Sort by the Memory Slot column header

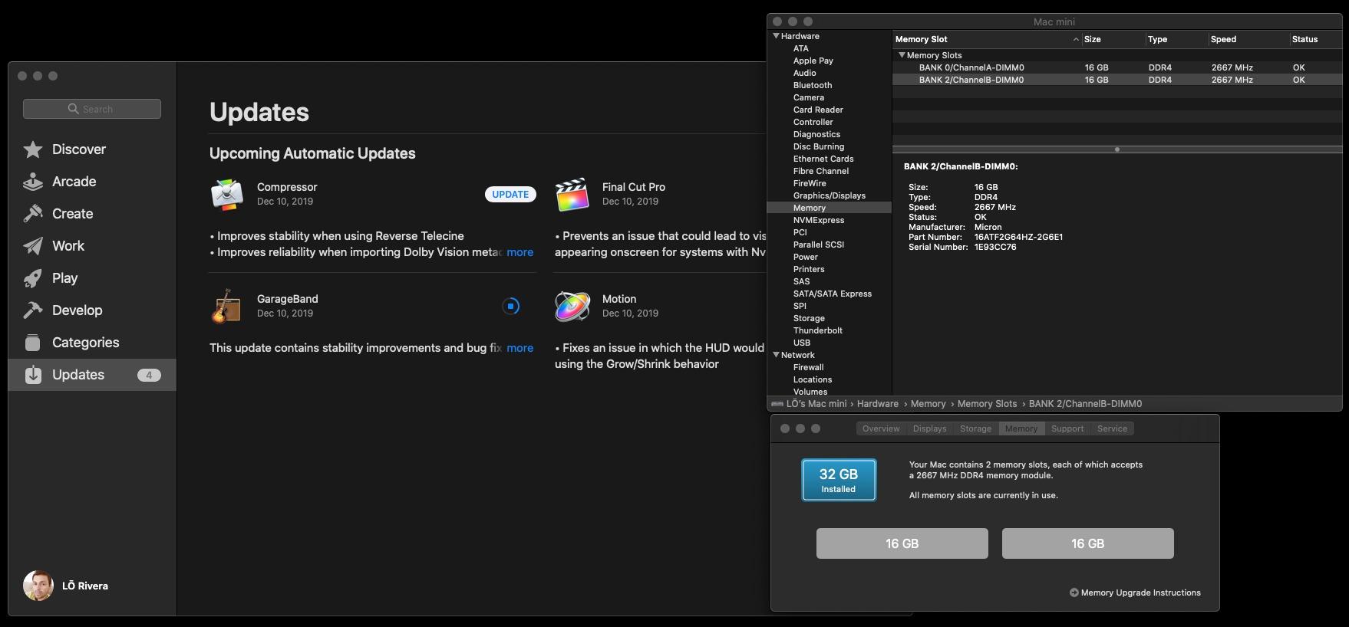tap(987, 39)
